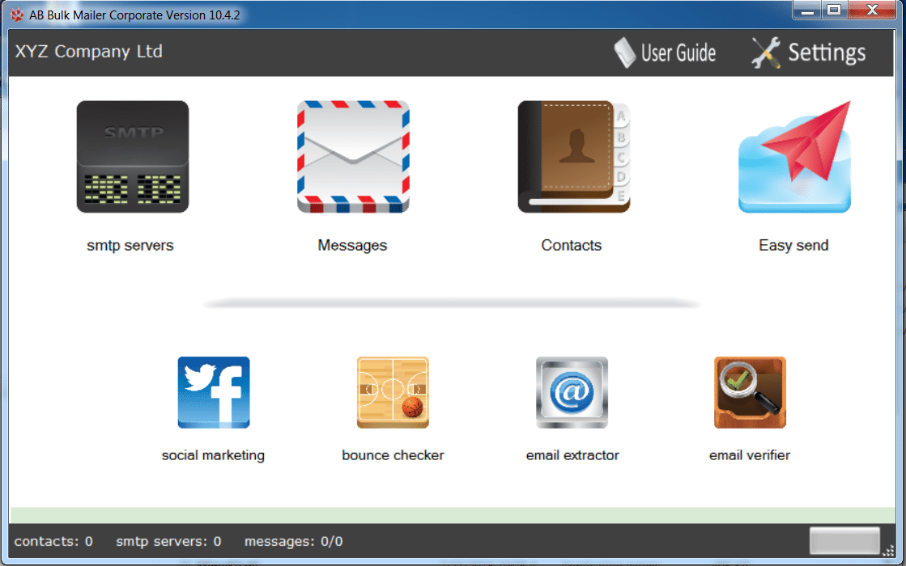Viewport: 906px width, 566px height.
Task: Open the email verifier magnifier icon
Action: pyautogui.click(x=750, y=392)
